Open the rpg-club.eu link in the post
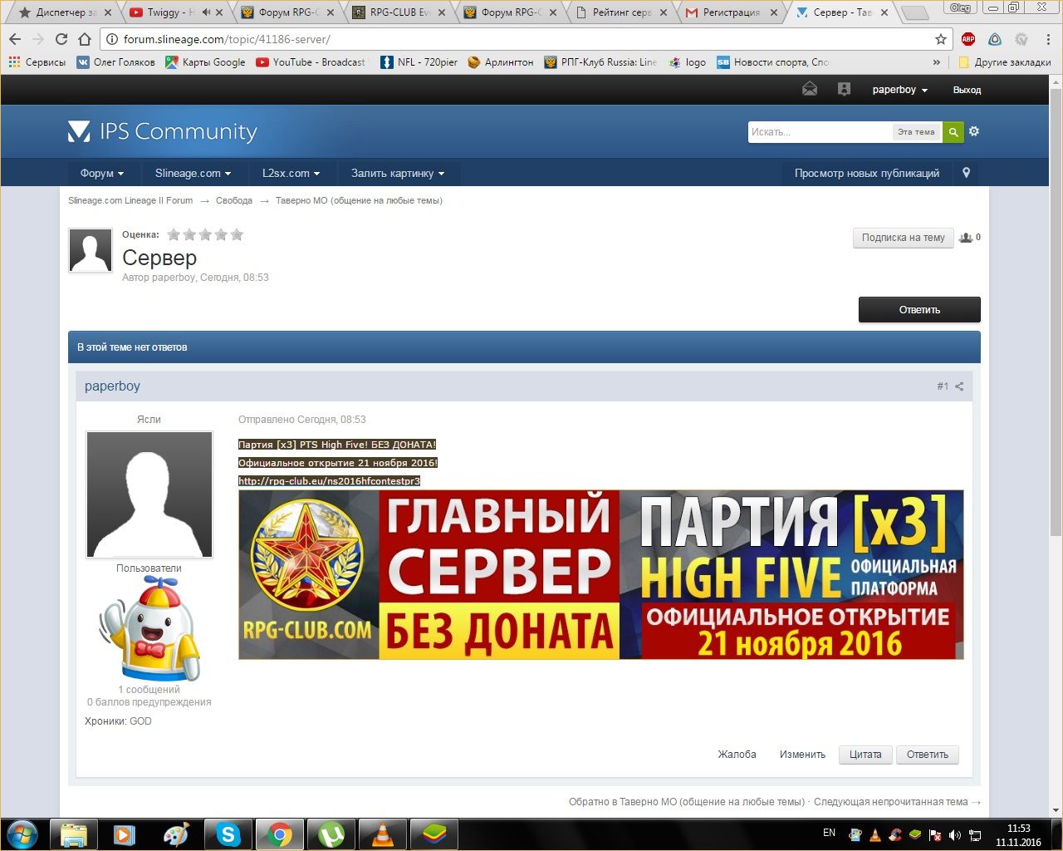This screenshot has width=1063, height=851. point(329,481)
